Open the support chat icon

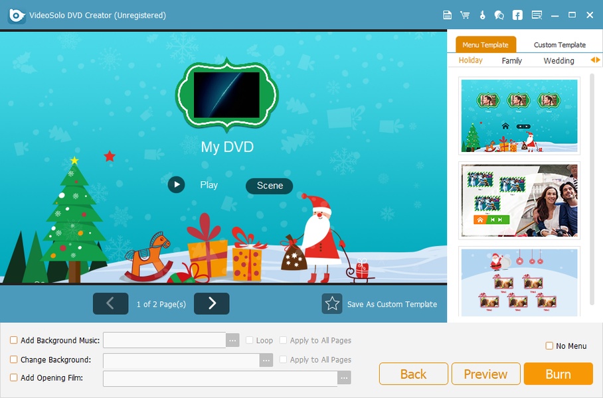point(499,15)
